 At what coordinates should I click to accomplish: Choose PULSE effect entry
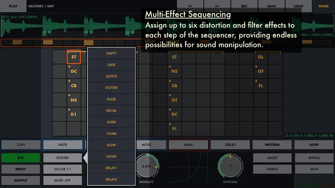tap(111, 99)
